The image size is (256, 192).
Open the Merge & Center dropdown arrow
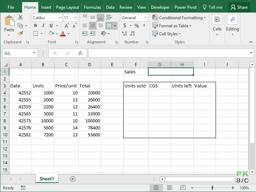tap(115, 26)
